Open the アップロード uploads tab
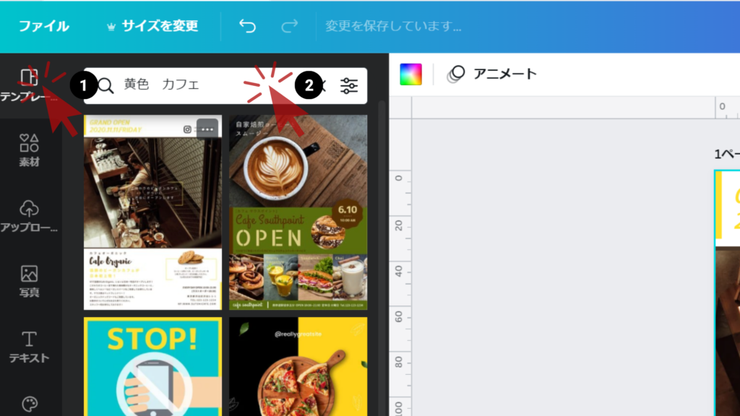The image size is (740, 416). pos(29,216)
